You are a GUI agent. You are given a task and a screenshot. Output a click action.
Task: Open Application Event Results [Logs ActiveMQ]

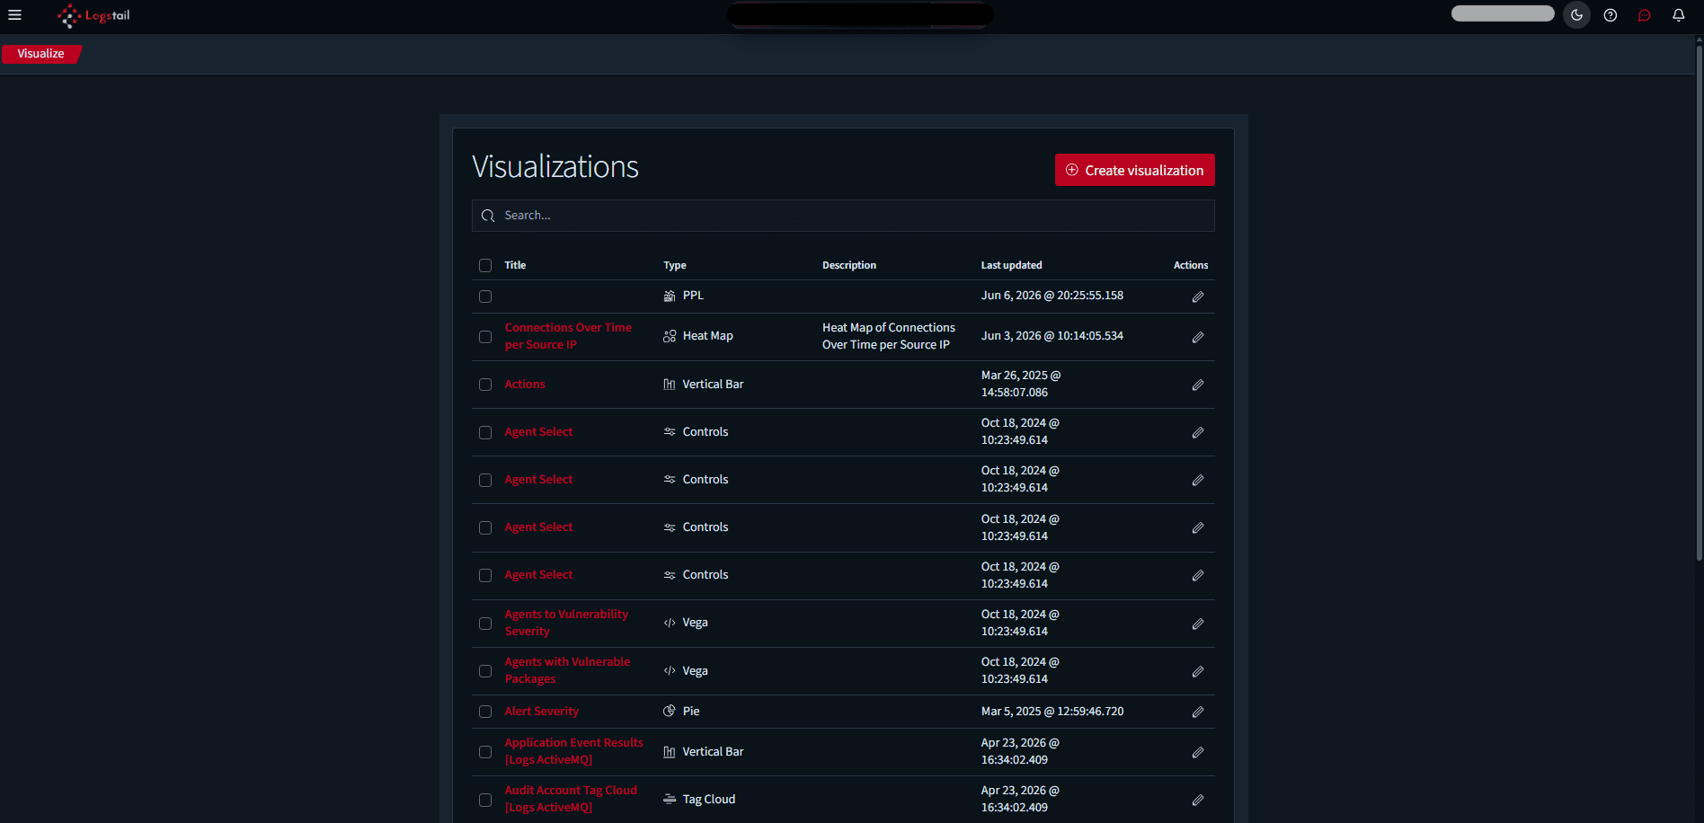point(573,751)
